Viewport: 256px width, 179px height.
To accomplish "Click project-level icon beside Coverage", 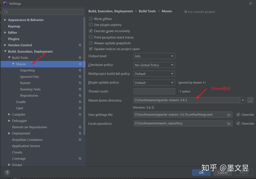I will [80, 158].
